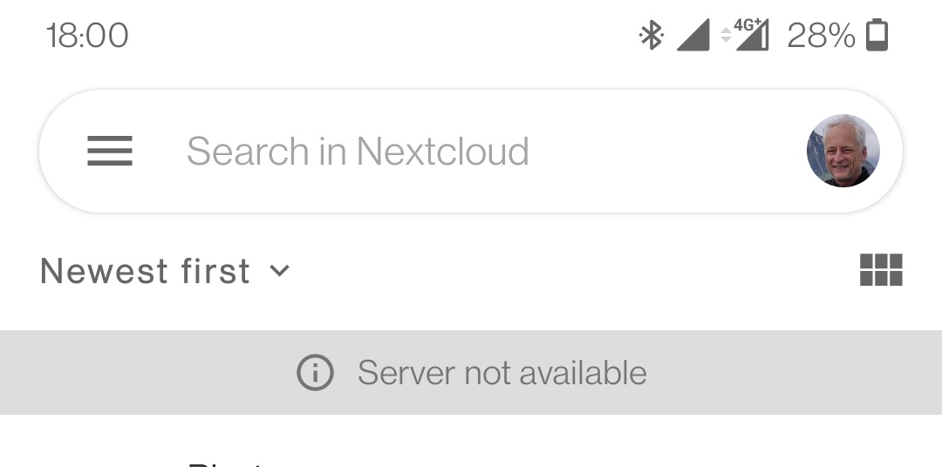942x467 pixels.
Task: Tap the battery icon
Action: point(877,36)
